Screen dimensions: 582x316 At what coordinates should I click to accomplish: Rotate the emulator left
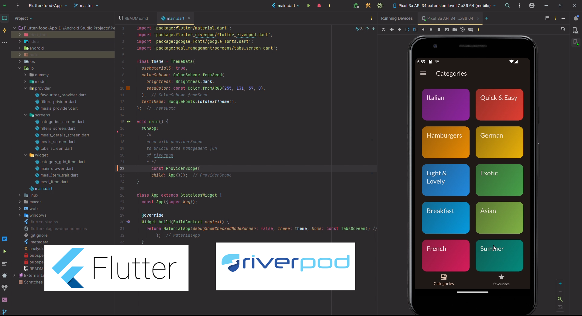click(x=407, y=29)
